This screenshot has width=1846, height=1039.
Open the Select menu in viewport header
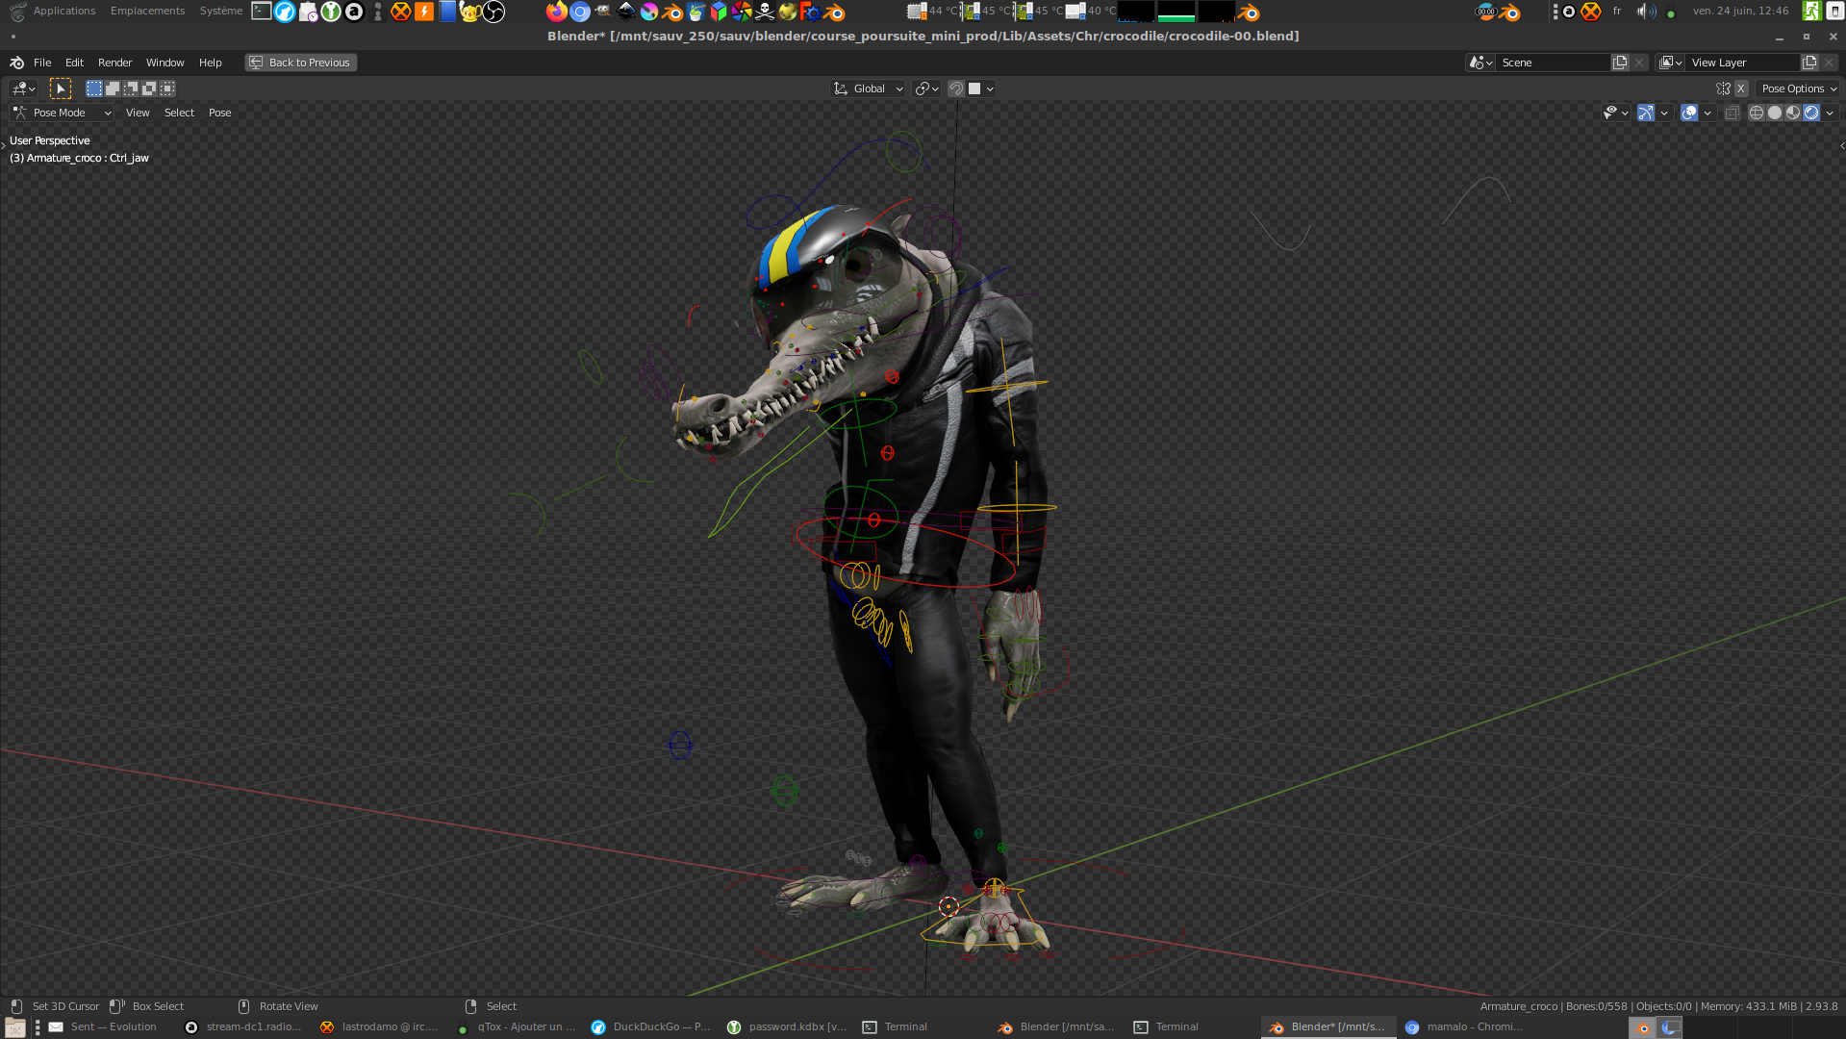[x=179, y=113]
